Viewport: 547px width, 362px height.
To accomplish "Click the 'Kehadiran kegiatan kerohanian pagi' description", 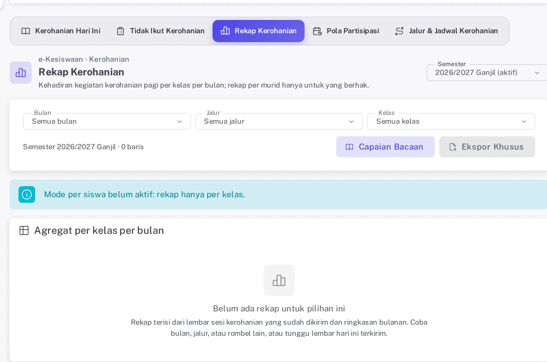I will [204, 85].
